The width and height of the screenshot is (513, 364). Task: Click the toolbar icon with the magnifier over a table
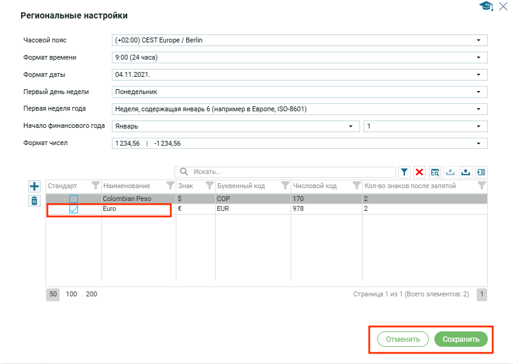(x=435, y=172)
